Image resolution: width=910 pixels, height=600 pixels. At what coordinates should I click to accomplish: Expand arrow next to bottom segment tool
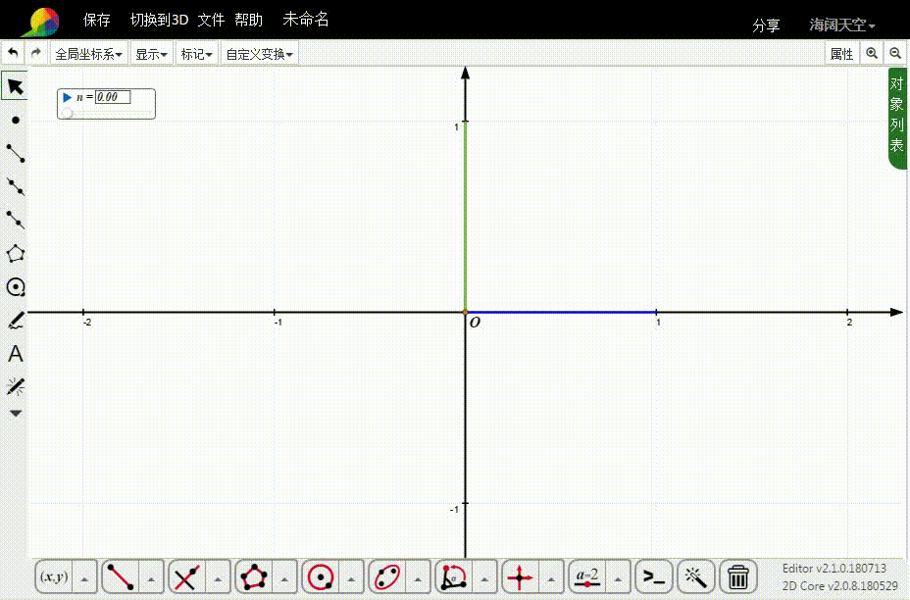click(151, 578)
